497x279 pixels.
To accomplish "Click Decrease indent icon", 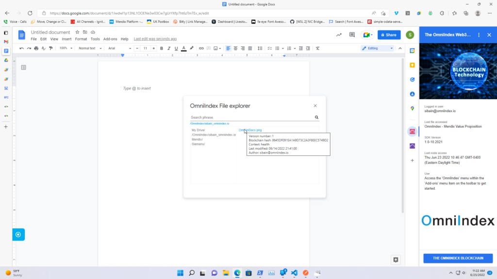I will click(301, 48).
